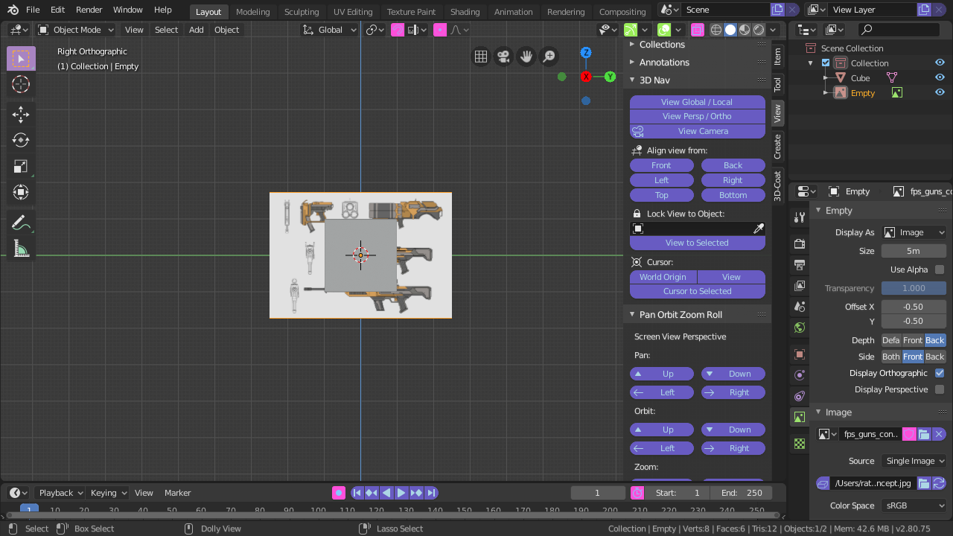
Task: Toggle Collection exclude checkbox
Action: click(x=826, y=63)
